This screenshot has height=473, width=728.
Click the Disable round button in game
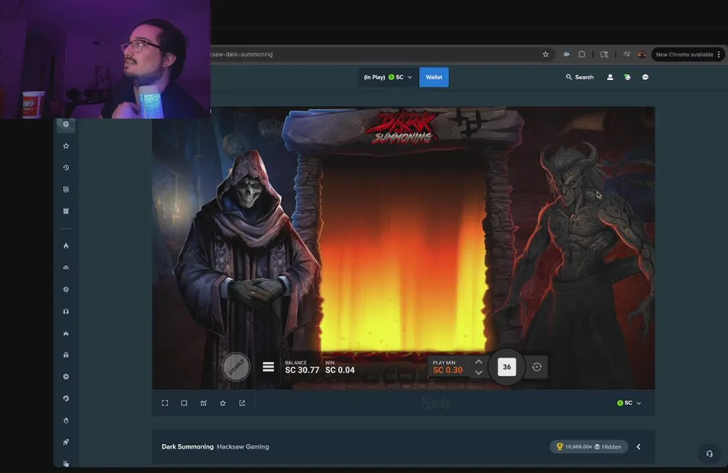(236, 367)
